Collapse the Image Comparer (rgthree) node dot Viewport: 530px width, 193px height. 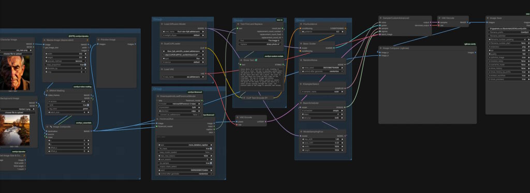click(380, 48)
